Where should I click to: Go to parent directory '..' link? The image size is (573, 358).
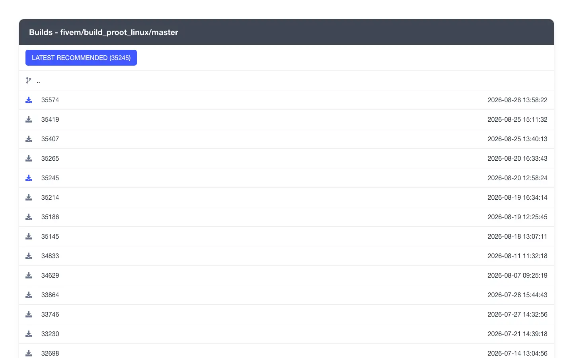[38, 81]
